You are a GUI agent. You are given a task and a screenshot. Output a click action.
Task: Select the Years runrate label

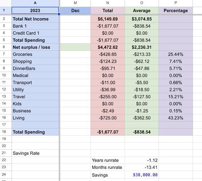click(x=108, y=160)
